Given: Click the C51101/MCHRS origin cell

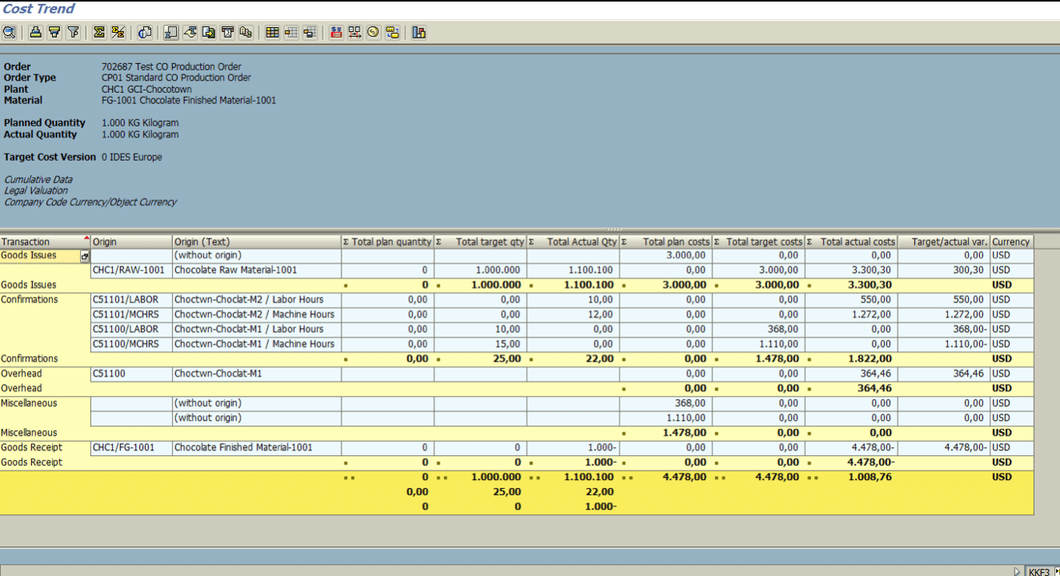Looking at the screenshot, I should pyautogui.click(x=132, y=314).
